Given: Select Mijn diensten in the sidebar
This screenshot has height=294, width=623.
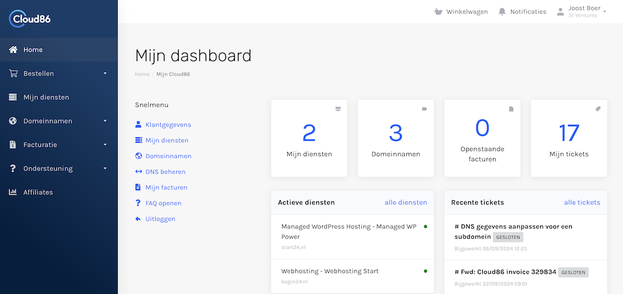Looking at the screenshot, I should 46,97.
